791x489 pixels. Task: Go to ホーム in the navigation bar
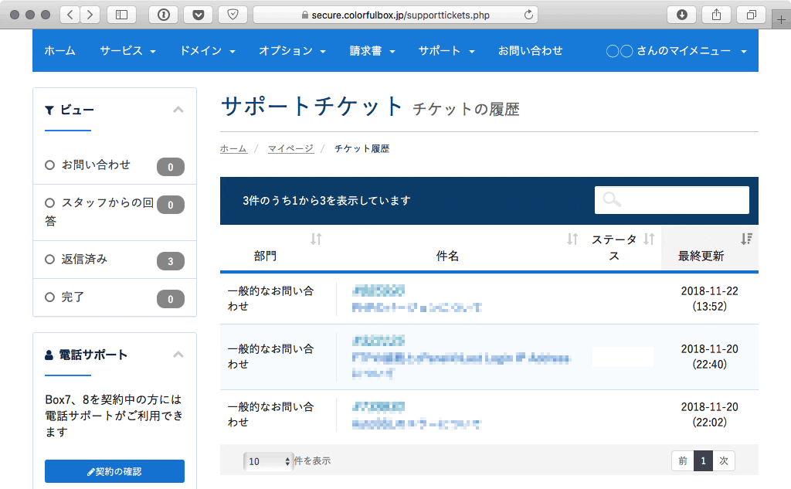(x=59, y=50)
